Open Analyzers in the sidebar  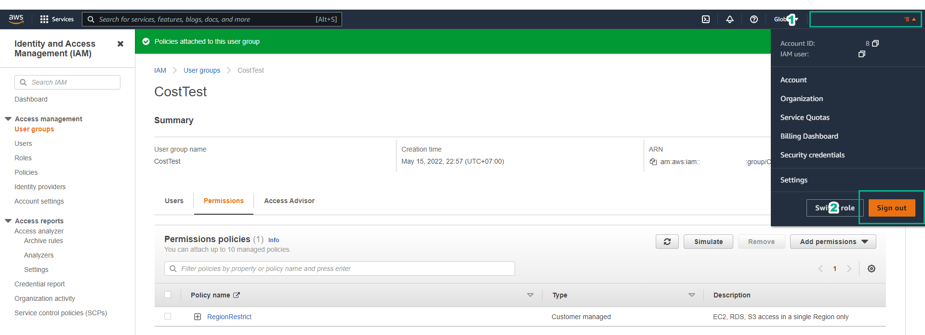coord(39,255)
